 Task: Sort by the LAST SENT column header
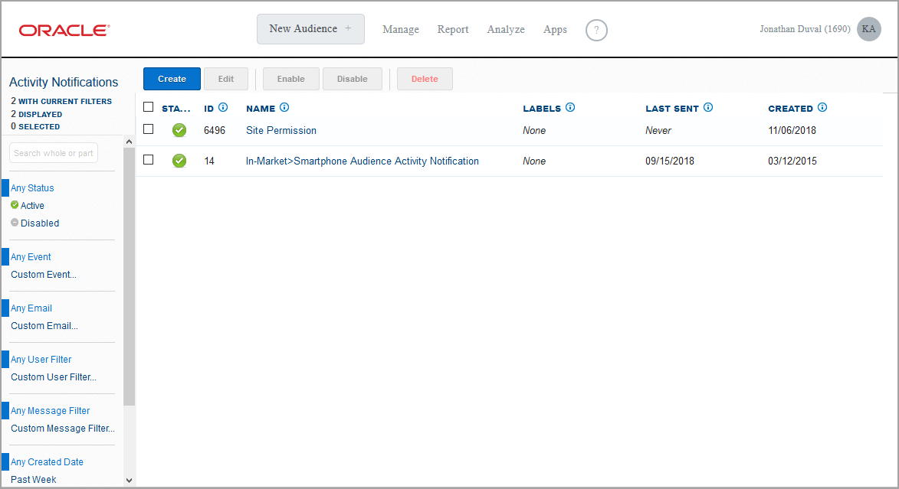(x=672, y=109)
